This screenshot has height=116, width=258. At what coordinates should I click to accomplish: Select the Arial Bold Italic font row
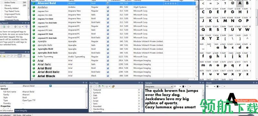tap(114, 72)
